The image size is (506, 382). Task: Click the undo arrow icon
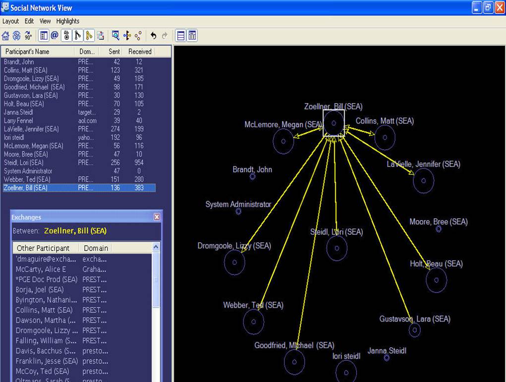(x=153, y=36)
